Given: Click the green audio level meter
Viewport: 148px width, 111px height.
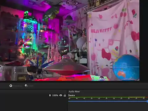Looking at the screenshot, I should (x=99, y=97).
